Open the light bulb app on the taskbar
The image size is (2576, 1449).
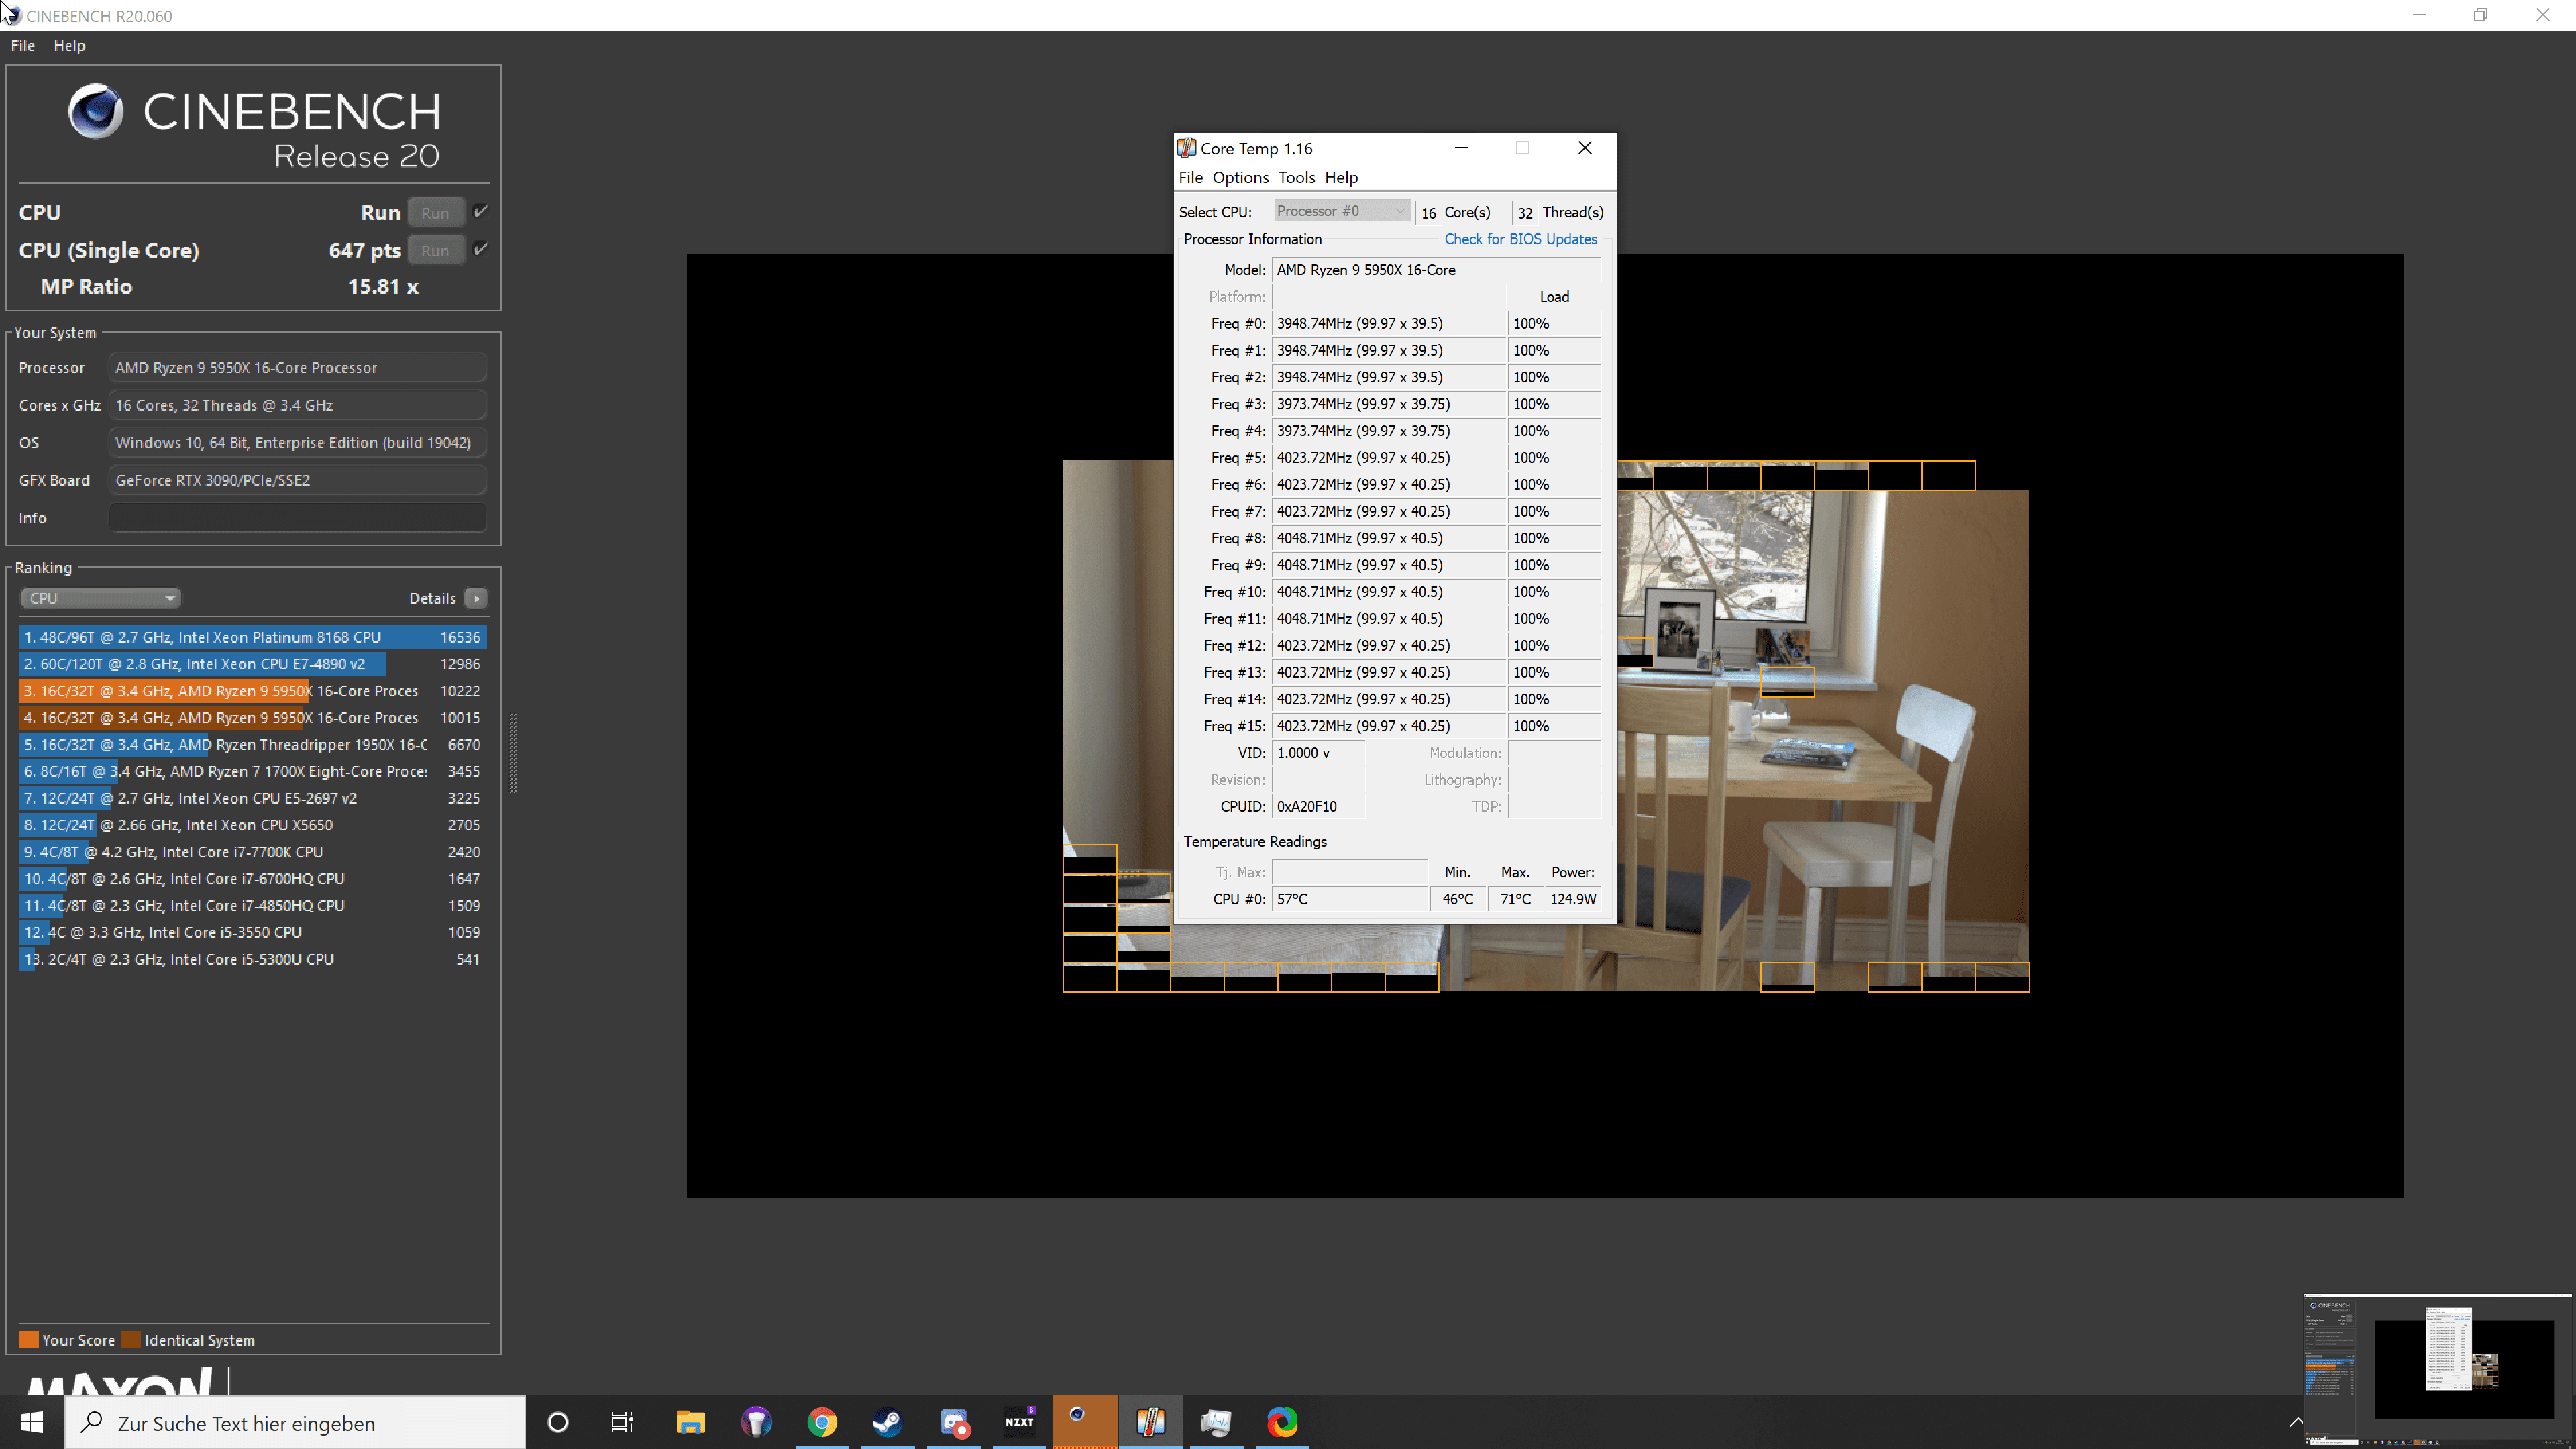756,1422
